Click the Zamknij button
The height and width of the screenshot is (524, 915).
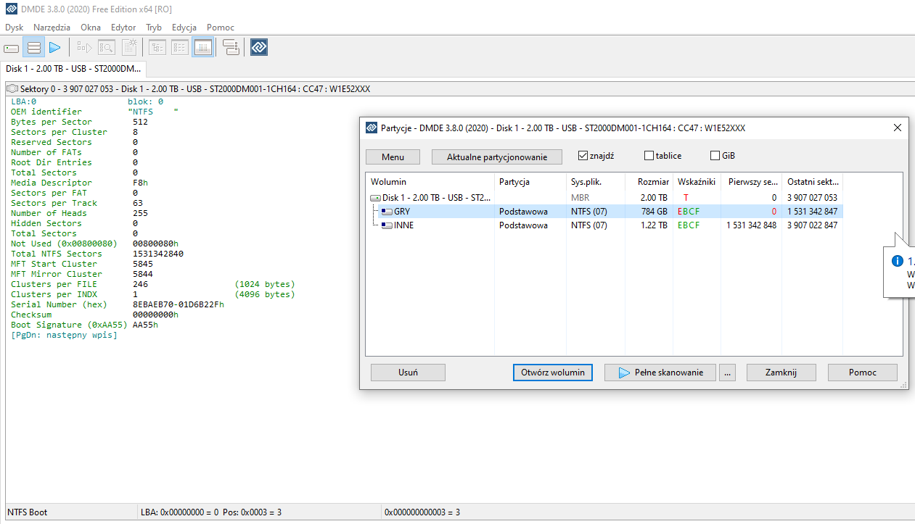[781, 373]
